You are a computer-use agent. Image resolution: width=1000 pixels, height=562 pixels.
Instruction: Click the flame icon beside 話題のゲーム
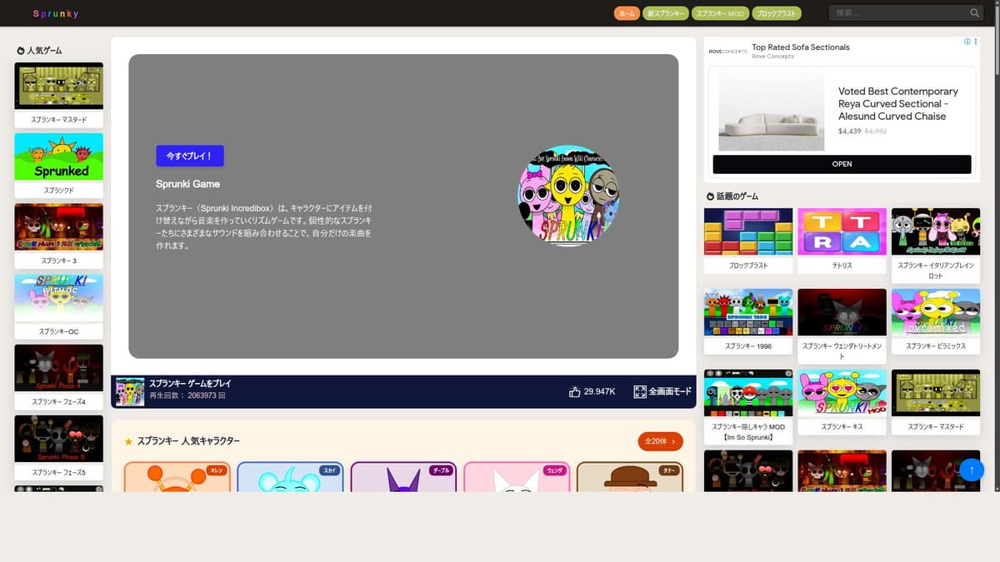click(x=710, y=196)
